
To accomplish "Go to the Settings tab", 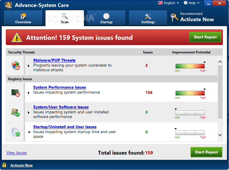I will tap(148, 18).
